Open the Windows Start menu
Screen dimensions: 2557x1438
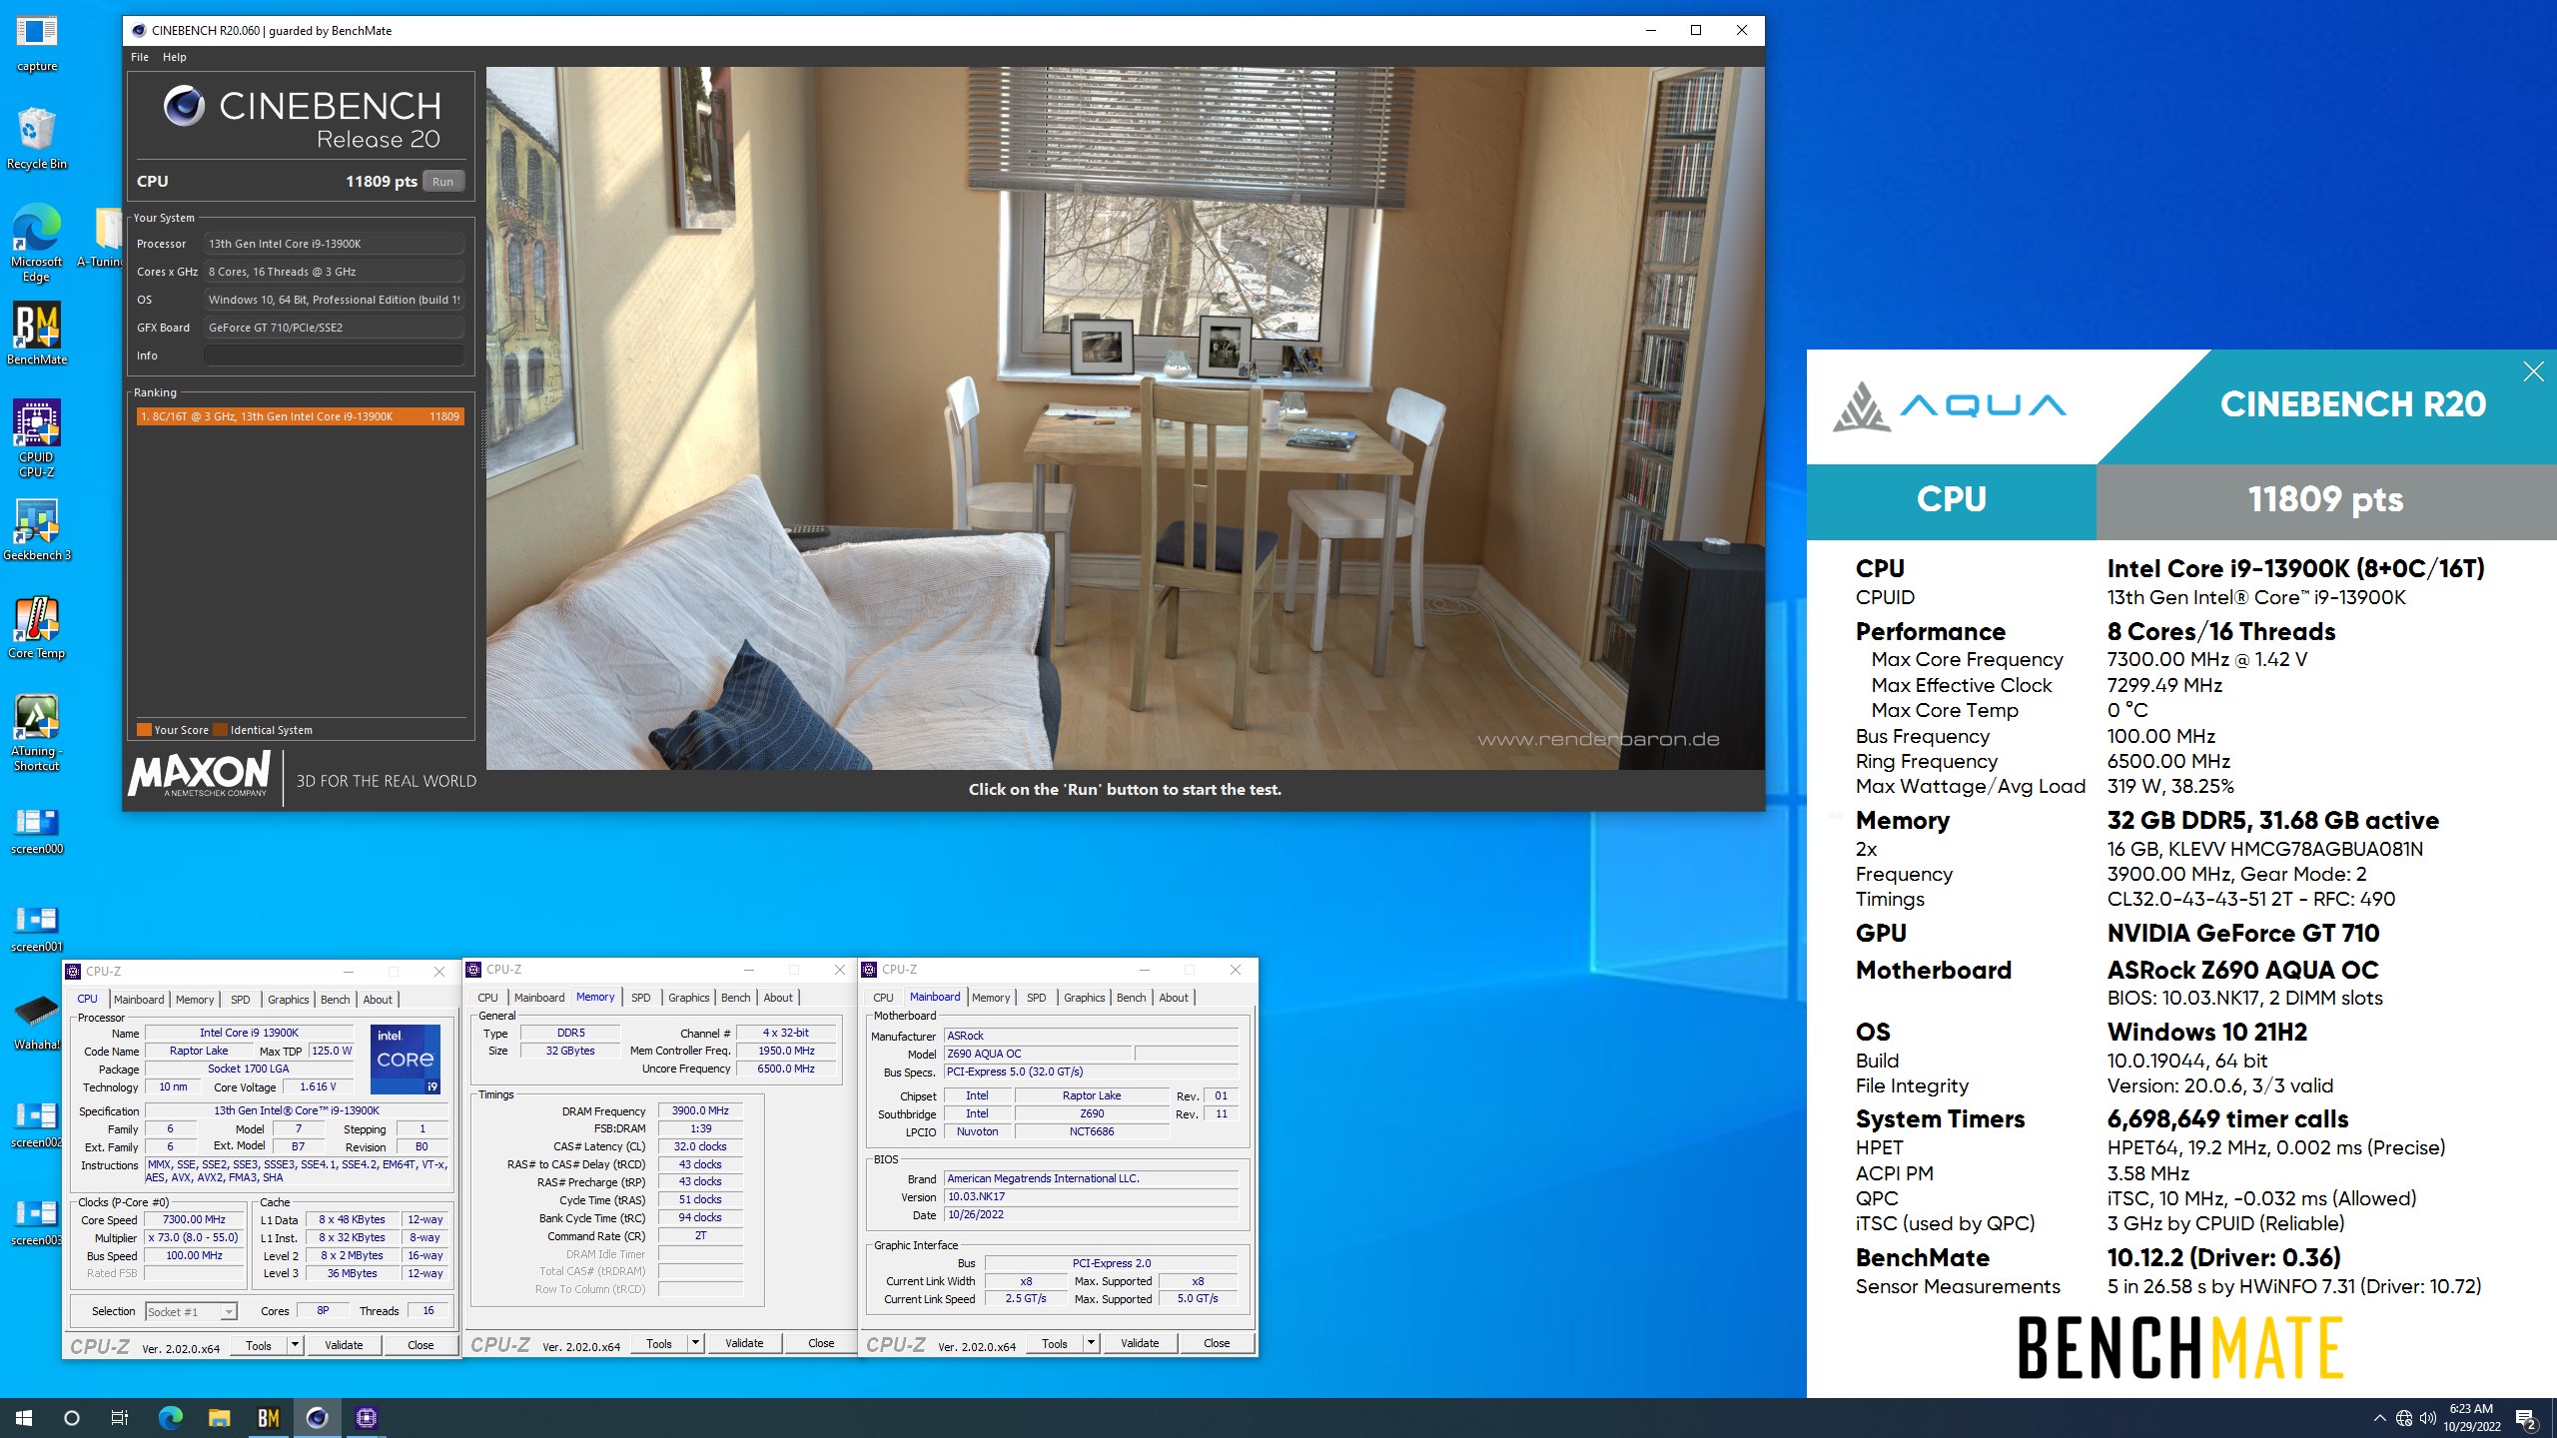tap(24, 1418)
